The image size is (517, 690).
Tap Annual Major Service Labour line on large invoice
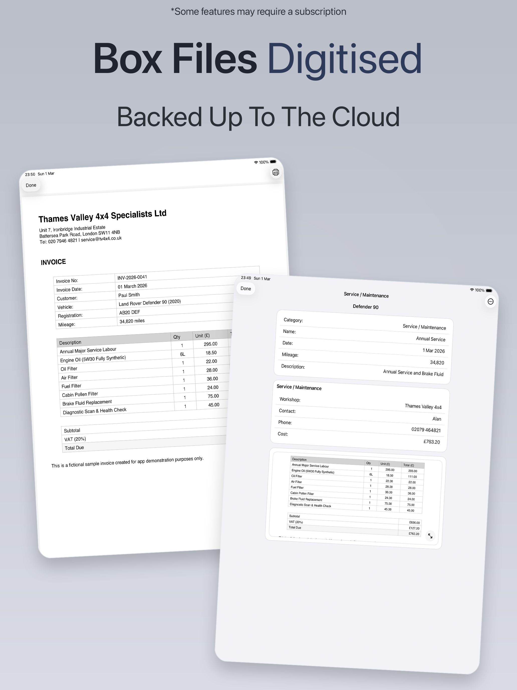[88, 350]
